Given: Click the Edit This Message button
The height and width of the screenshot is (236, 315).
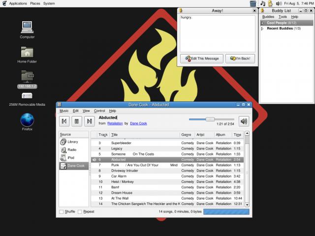Looking at the screenshot, I should (x=202, y=59).
